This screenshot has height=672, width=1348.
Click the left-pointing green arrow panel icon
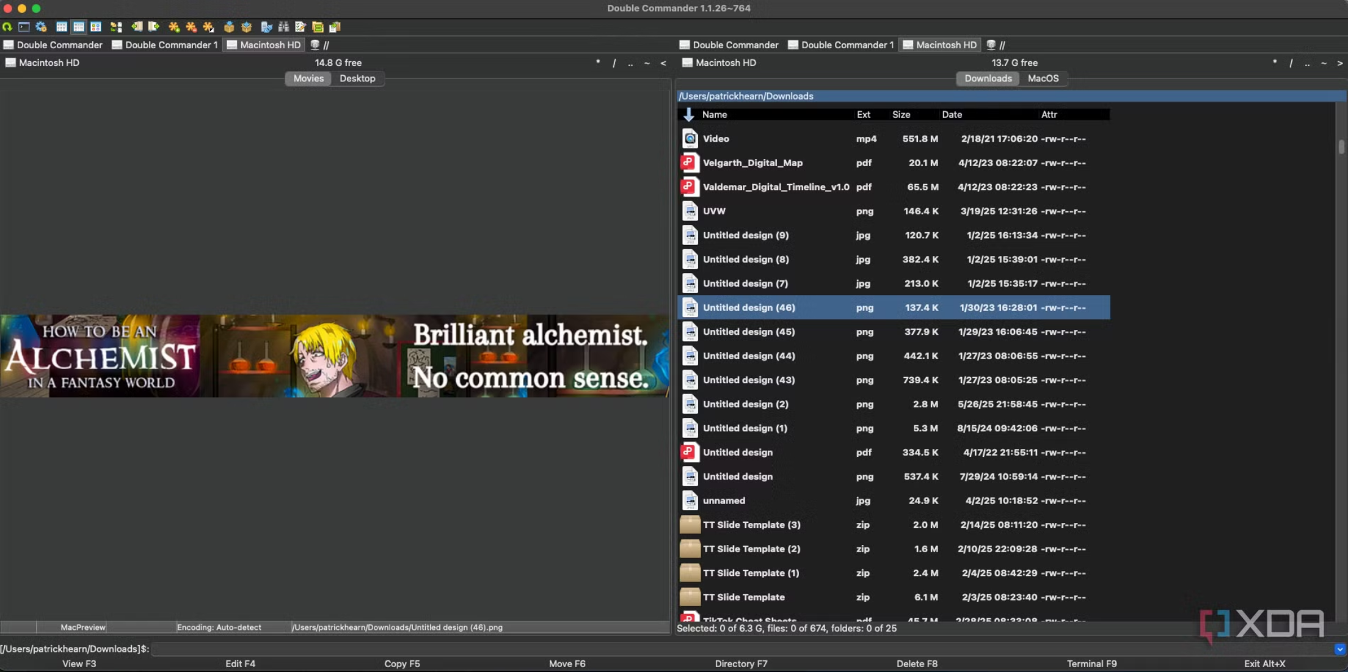click(137, 27)
